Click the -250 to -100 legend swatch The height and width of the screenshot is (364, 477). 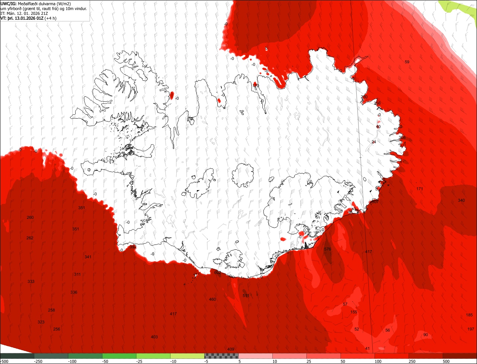51,356
